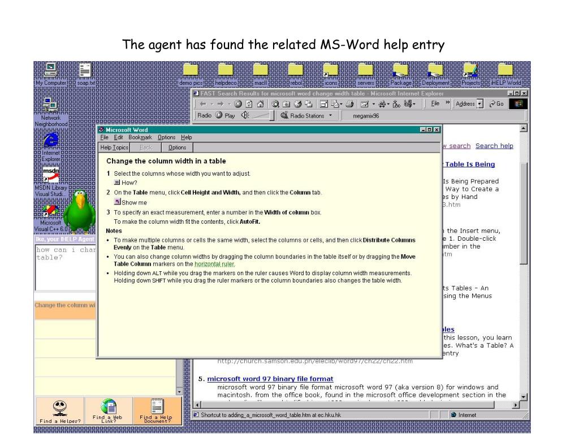Screen dimensions: 579x434
Task: Follow the horizontal ruler link in help text
Action: 214,264
